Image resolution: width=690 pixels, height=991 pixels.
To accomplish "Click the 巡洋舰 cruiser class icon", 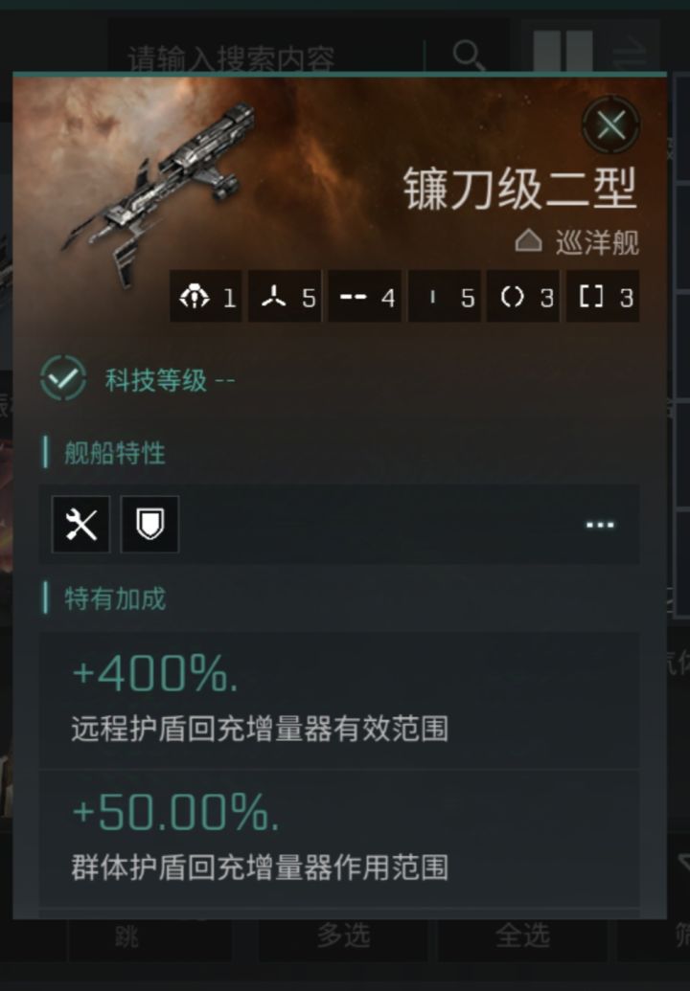I will 528,241.
